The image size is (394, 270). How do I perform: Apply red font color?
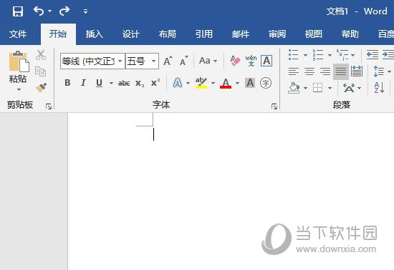coord(226,83)
